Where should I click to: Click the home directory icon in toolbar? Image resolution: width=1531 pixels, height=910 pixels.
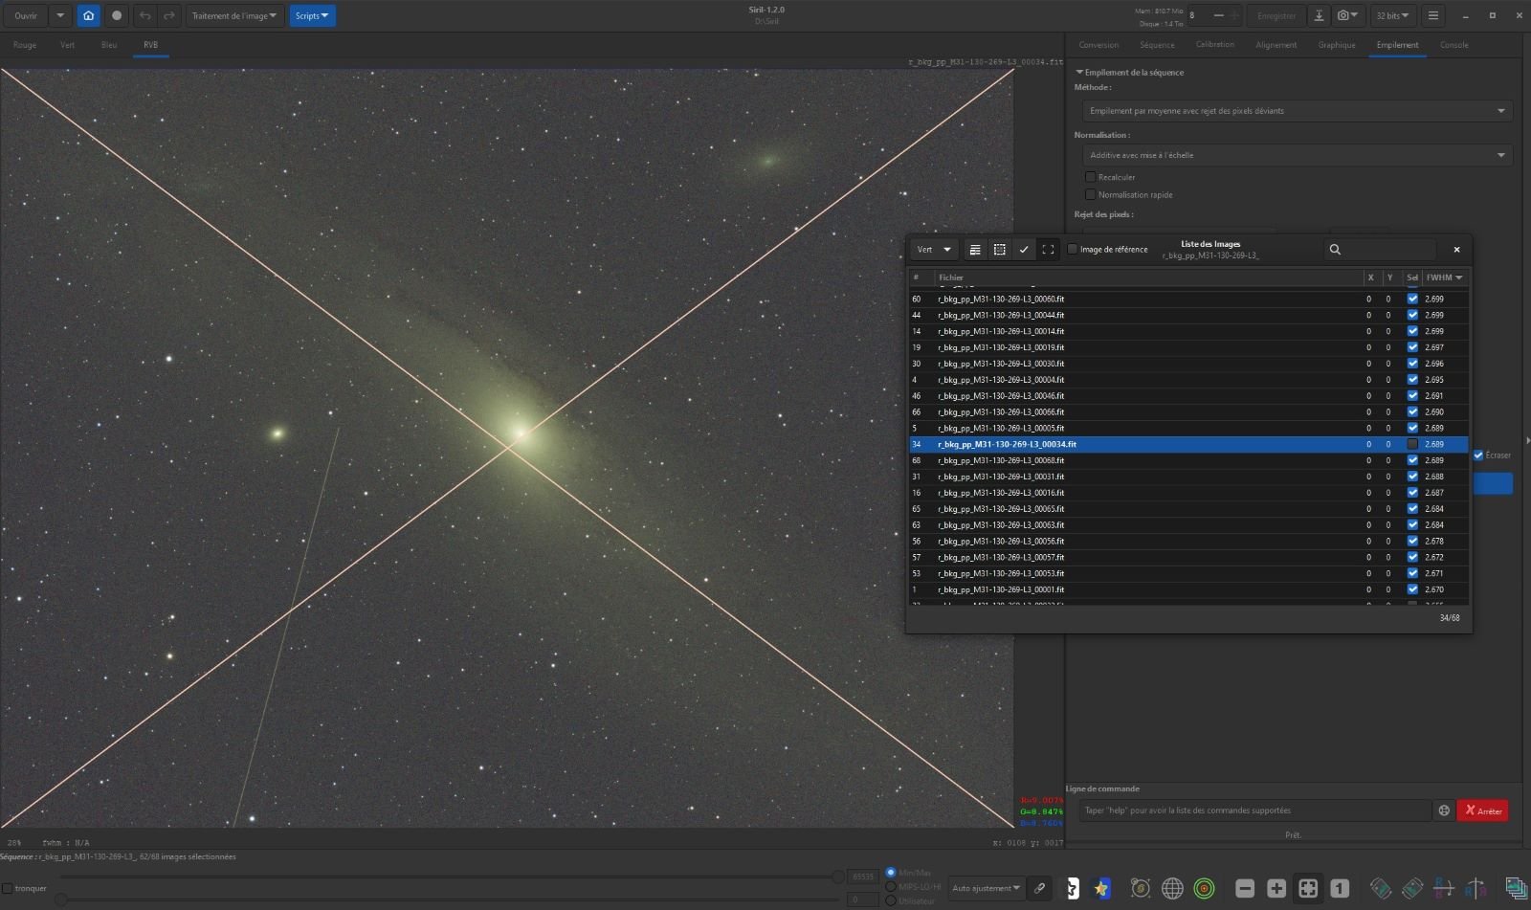pyautogui.click(x=88, y=15)
